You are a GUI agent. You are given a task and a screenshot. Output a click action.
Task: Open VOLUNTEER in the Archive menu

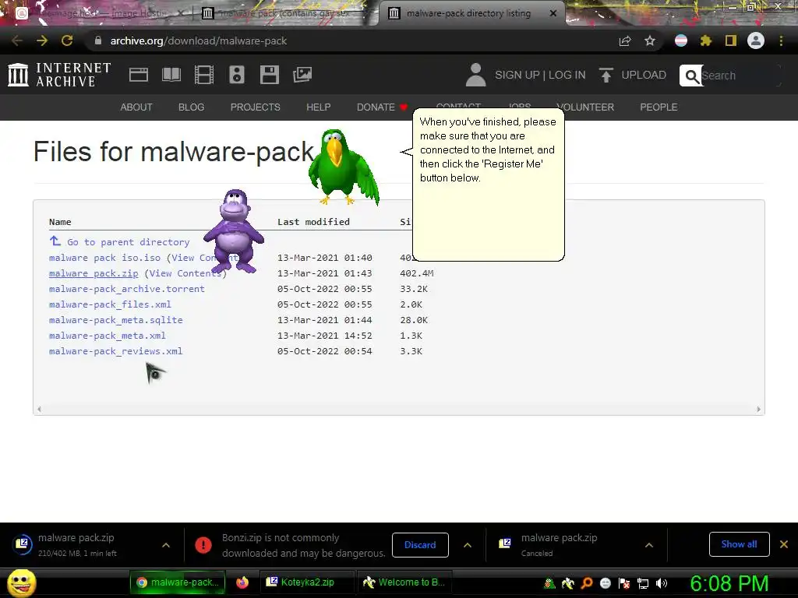[585, 107]
